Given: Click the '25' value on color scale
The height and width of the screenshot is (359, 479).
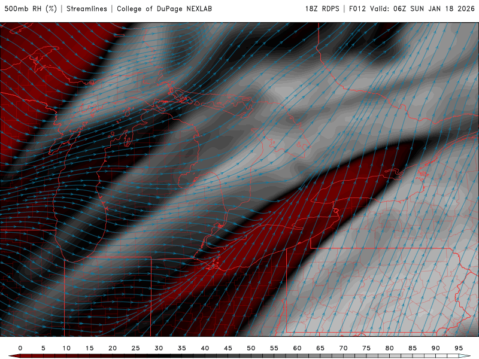Looking at the screenshot, I should tap(136, 348).
